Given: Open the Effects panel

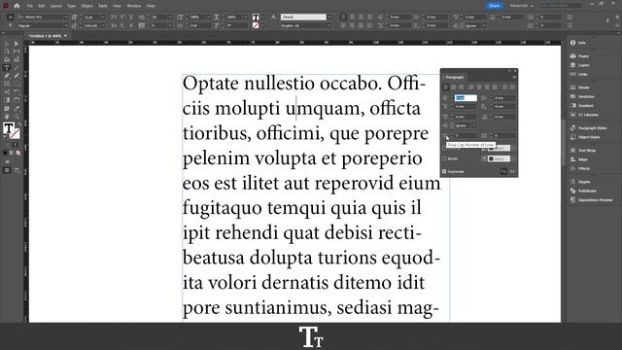Looking at the screenshot, I should click(579, 168).
